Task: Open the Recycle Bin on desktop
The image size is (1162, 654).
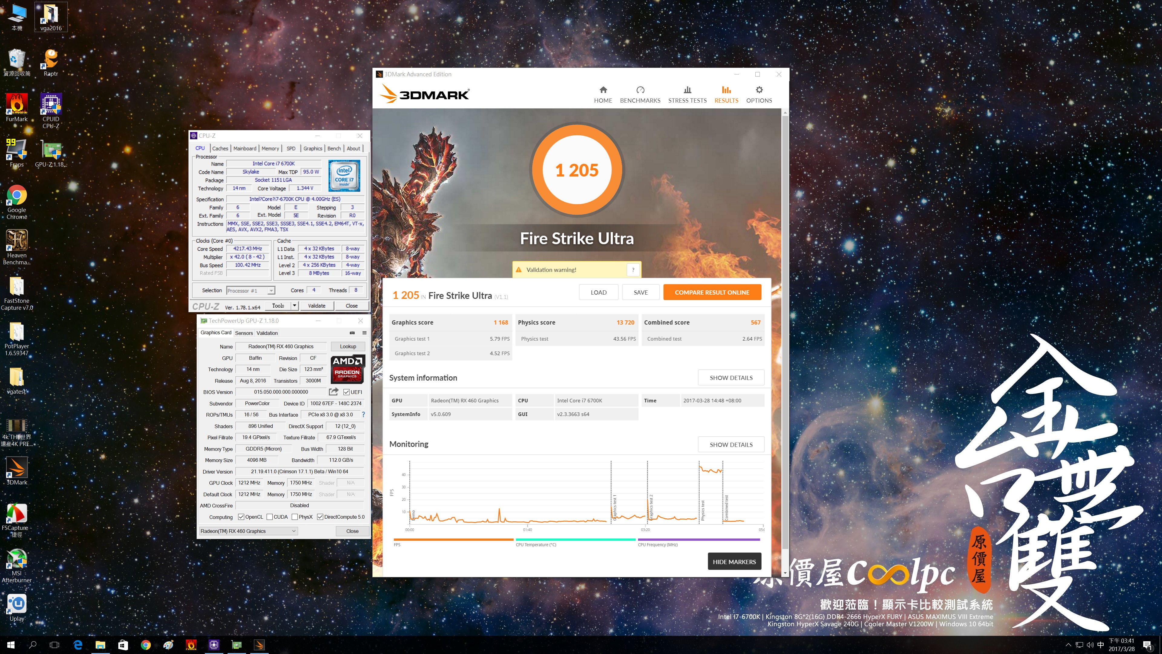Action: [x=17, y=62]
